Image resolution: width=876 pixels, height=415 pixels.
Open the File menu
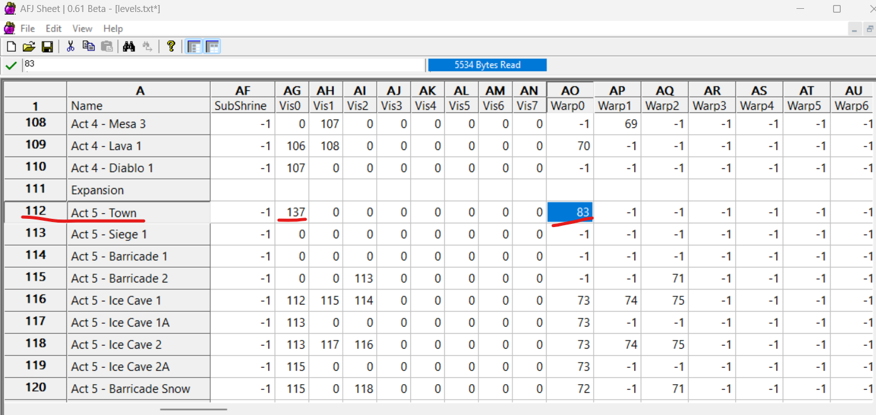[x=27, y=28]
